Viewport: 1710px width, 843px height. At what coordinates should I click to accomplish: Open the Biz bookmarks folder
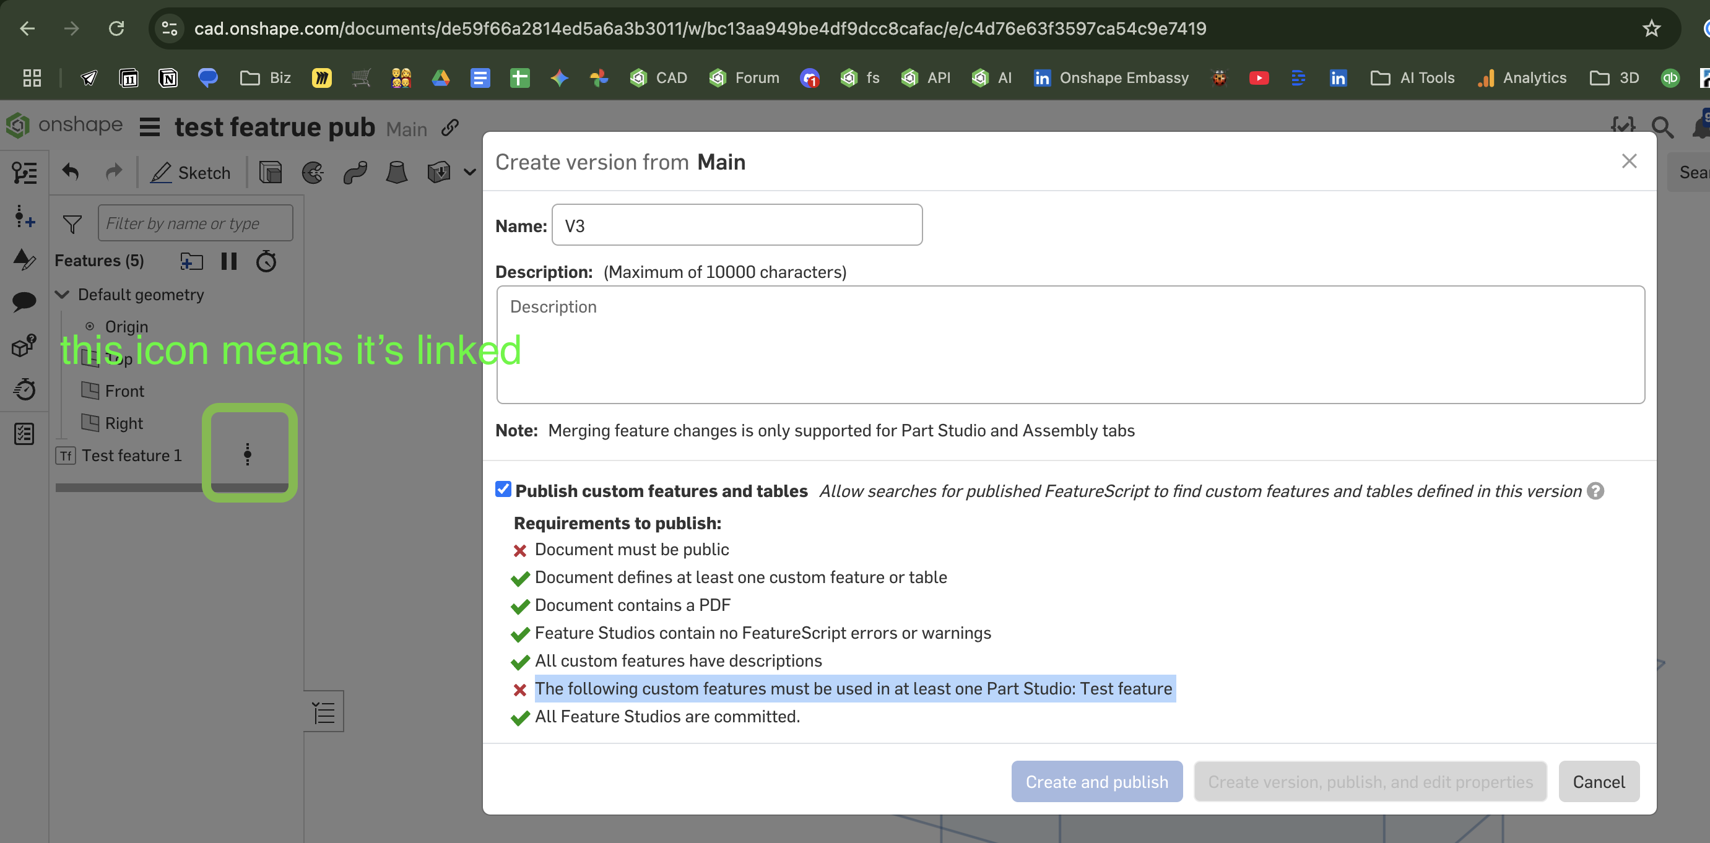pos(265,77)
